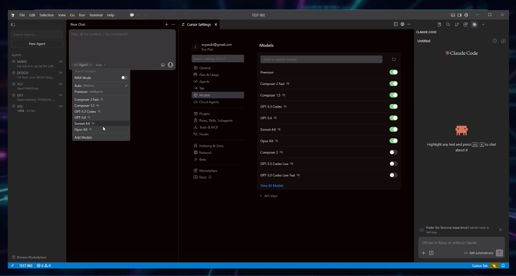Click the Add or search model field

(x=321, y=59)
